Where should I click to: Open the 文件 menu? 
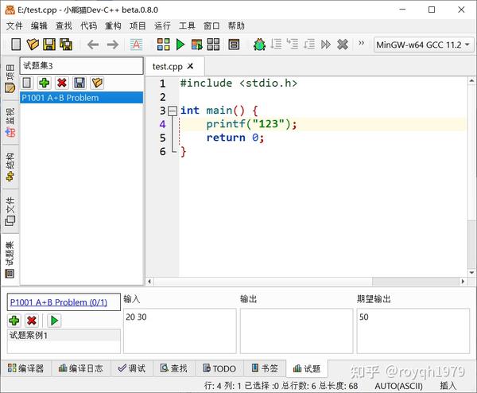click(14, 26)
